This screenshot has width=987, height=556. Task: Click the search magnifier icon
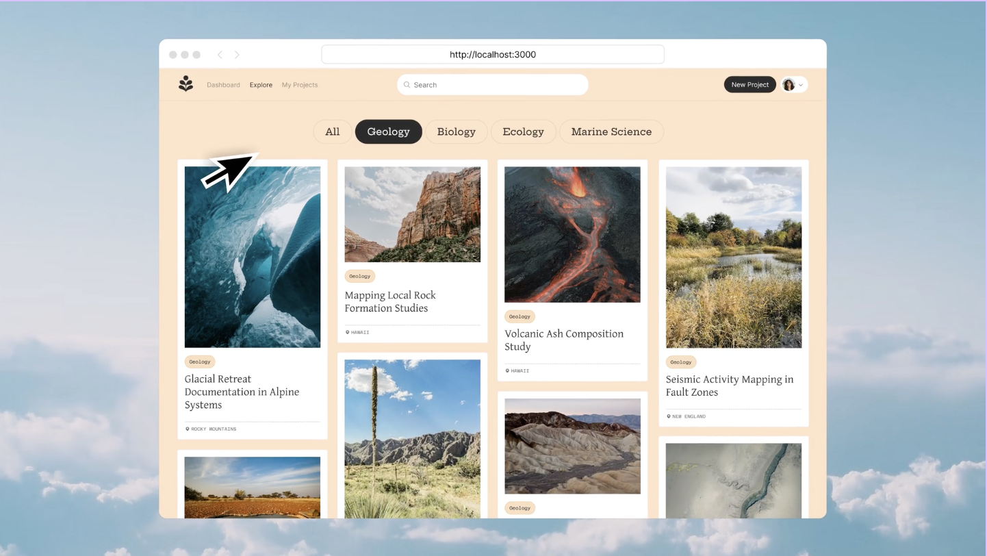[407, 85]
